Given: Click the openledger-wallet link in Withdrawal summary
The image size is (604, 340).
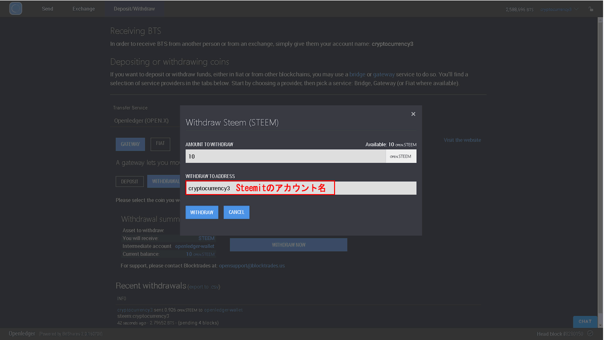Looking at the screenshot, I should [x=194, y=246].
